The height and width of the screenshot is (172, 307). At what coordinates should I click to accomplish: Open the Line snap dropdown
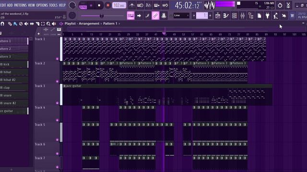point(181,15)
